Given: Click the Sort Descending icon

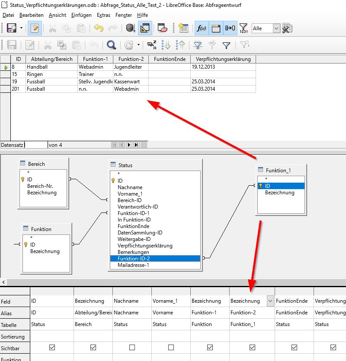Looking at the screenshot, I should click(180, 44).
